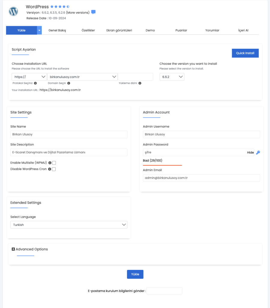Select the İçeri Al tab
The width and height of the screenshot is (270, 308).
(x=243, y=30)
